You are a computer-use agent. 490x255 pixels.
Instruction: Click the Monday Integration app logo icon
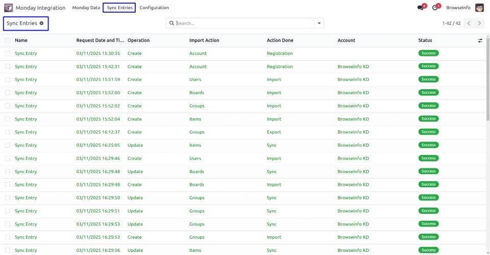click(x=9, y=8)
